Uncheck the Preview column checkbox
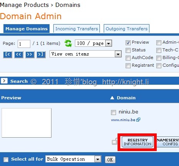Viewport: 179px width, 166px height. [128, 43]
